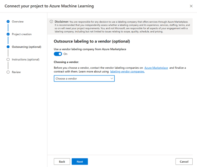Go to the Overview step
This screenshot has height=167, width=197.
click(18, 21)
